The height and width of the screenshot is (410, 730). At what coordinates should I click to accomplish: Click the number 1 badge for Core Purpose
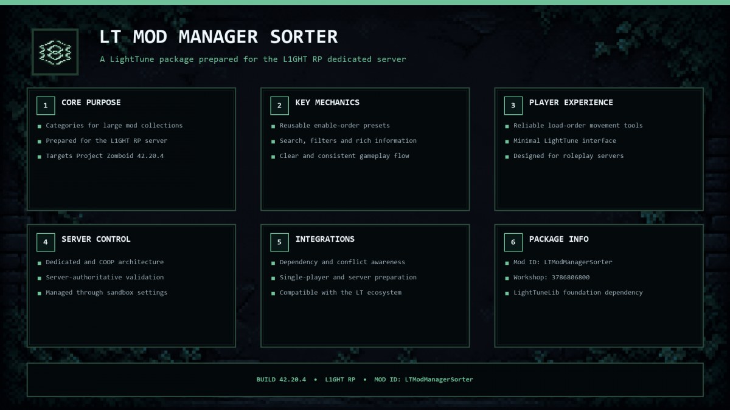tap(46, 106)
